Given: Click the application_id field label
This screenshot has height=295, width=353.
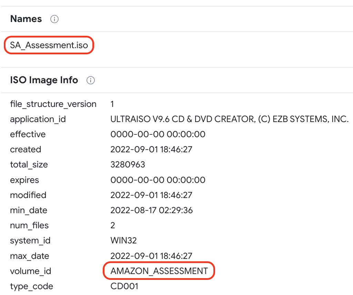Looking at the screenshot, I should coord(38,119).
